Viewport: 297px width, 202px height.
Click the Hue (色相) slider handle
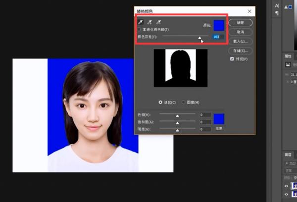click(177, 116)
